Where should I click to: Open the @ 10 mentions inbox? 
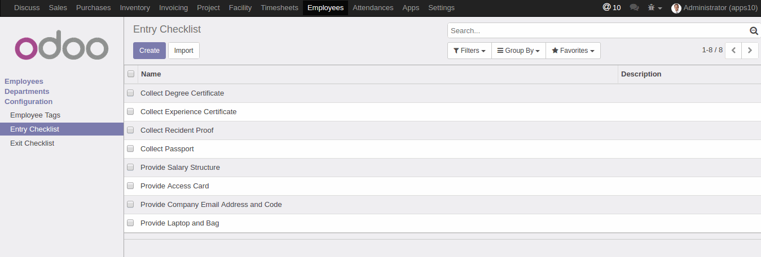point(612,8)
